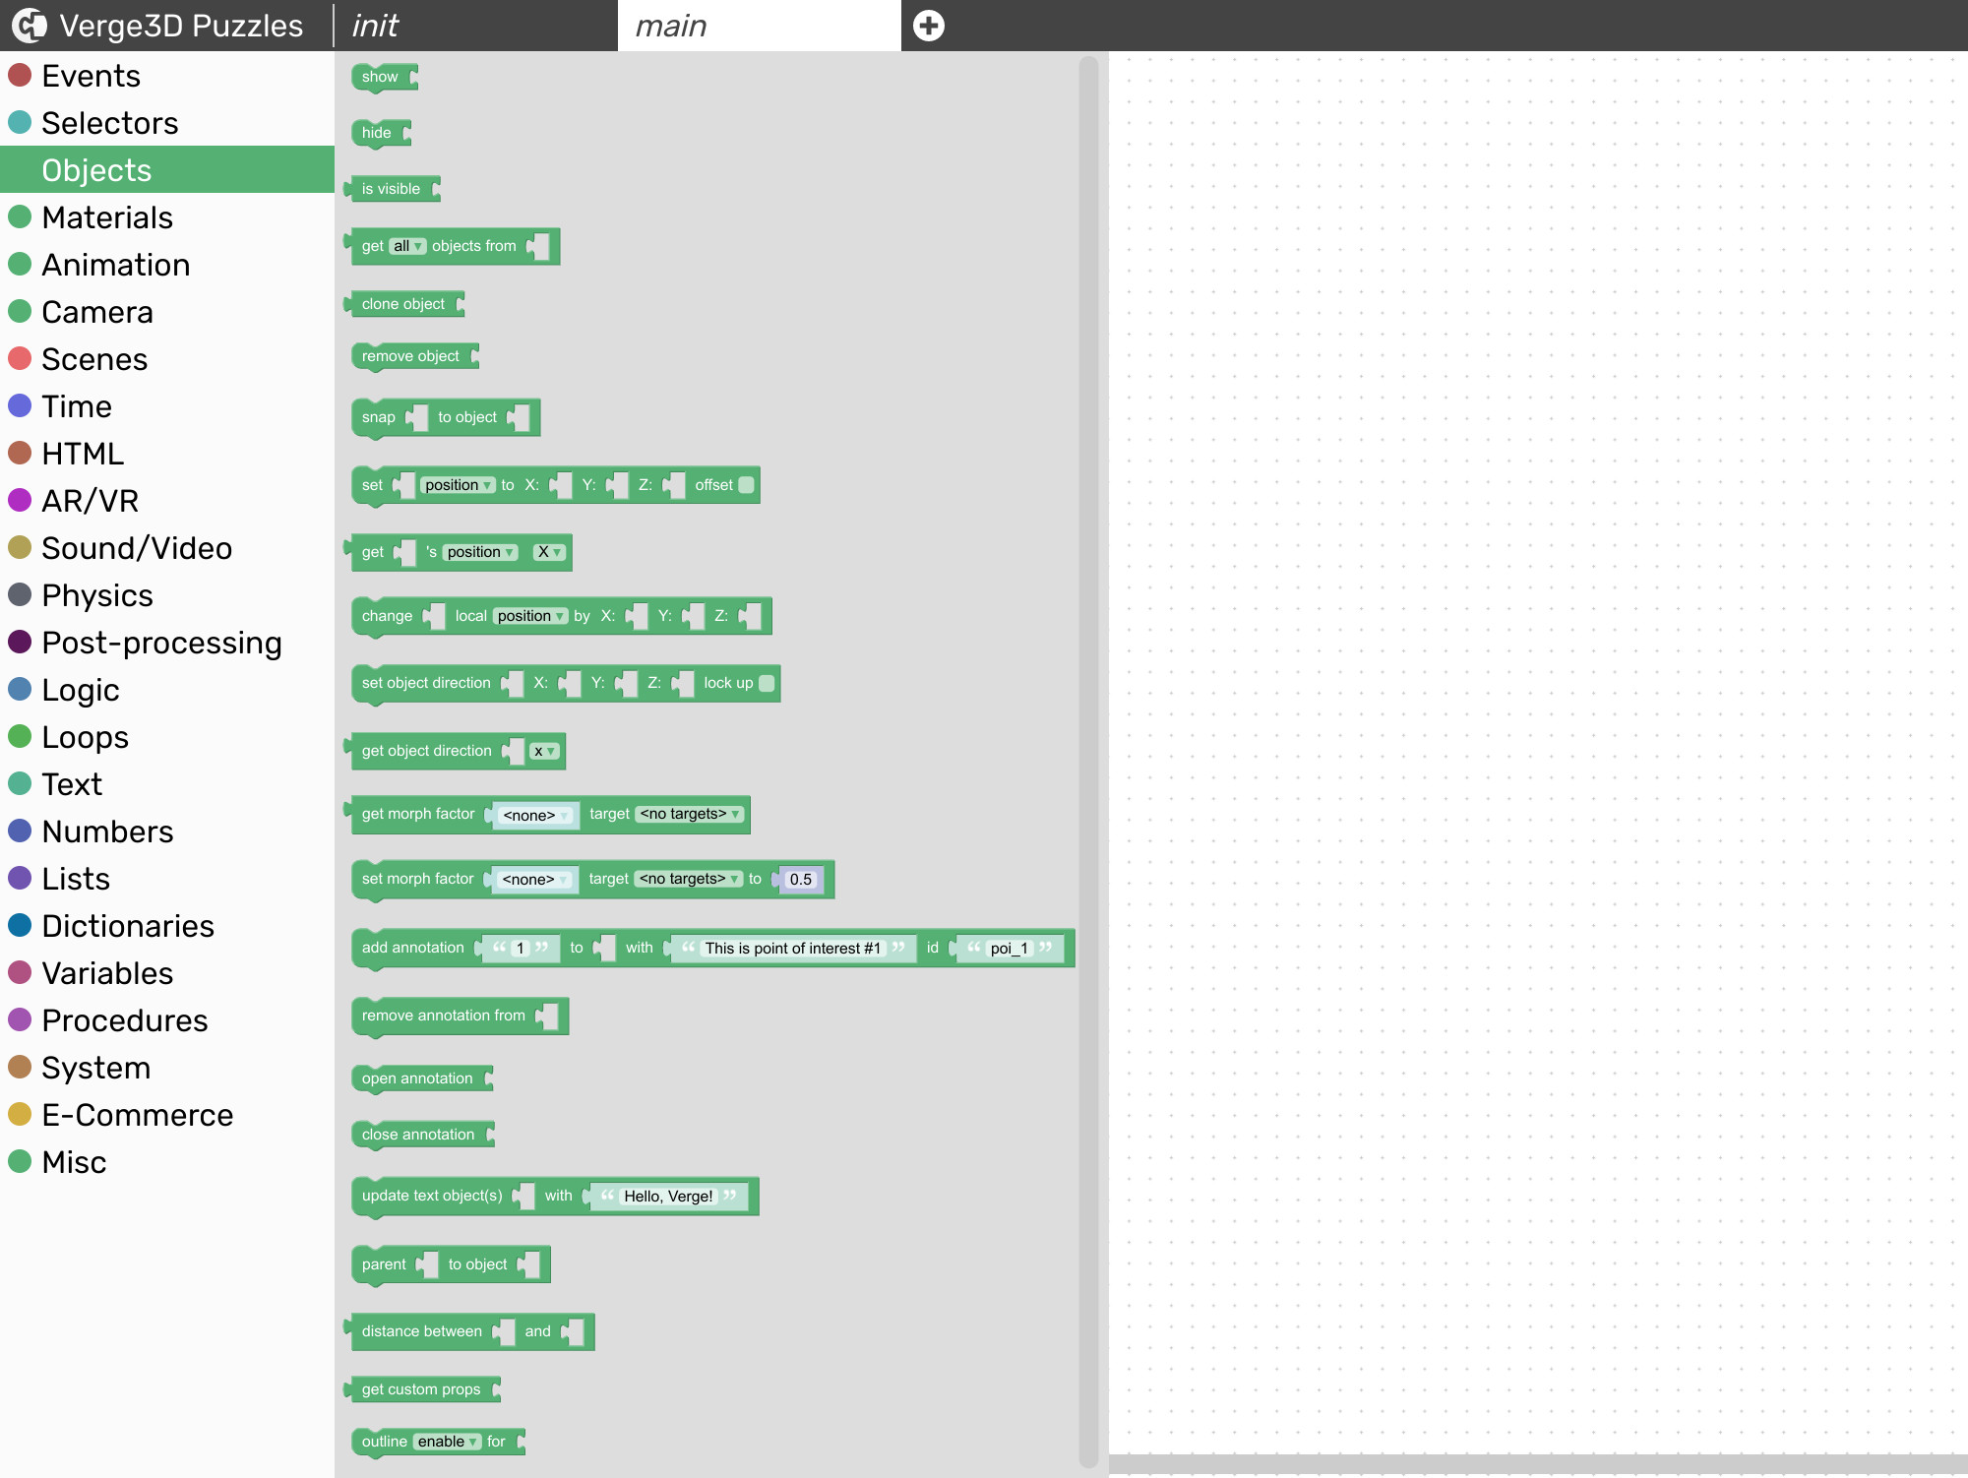Open the outline enable dropdown
This screenshot has width=1968, height=1478.
(x=448, y=1442)
